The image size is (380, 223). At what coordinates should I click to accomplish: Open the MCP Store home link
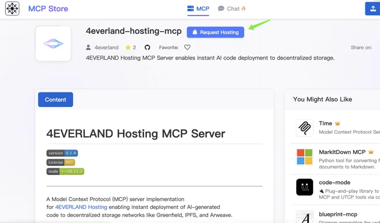(48, 9)
